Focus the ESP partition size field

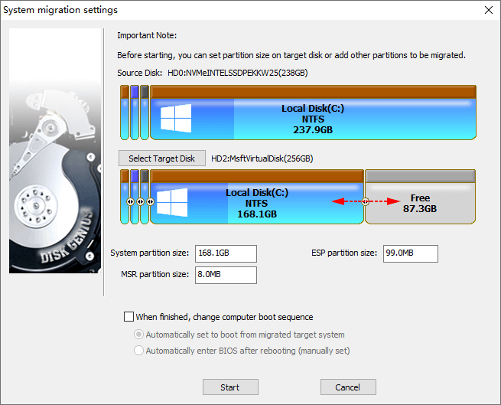point(411,253)
